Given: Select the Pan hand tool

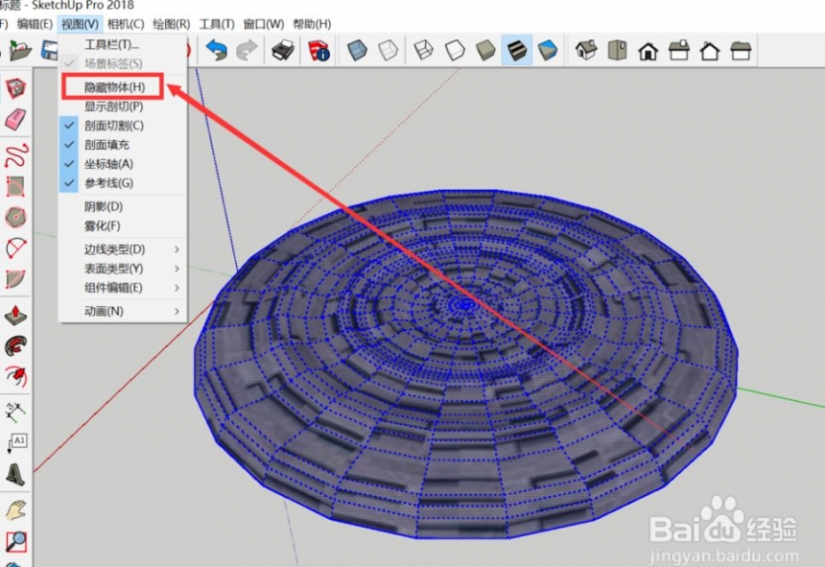Looking at the screenshot, I should pyautogui.click(x=15, y=509).
